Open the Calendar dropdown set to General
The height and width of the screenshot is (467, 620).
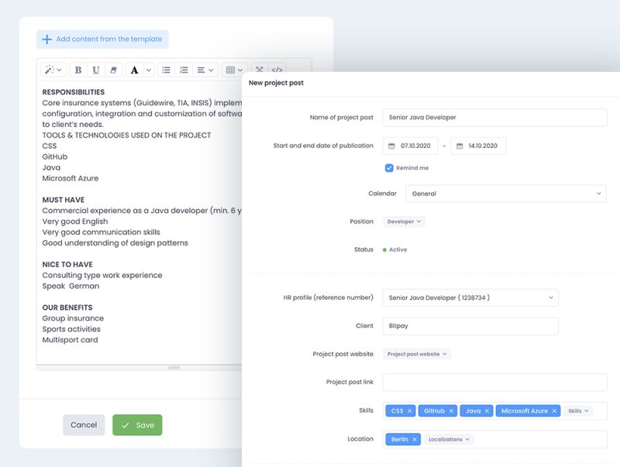coord(505,194)
